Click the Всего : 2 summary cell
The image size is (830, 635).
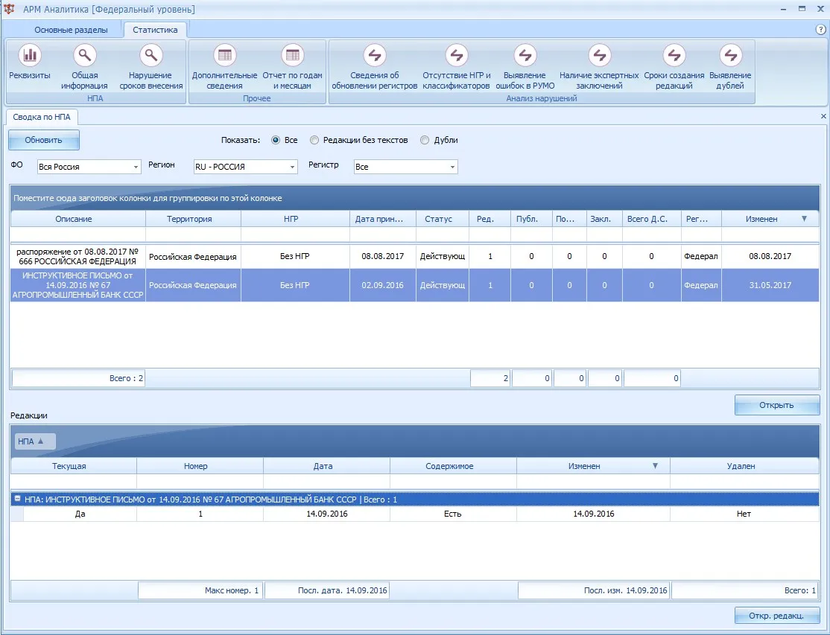[x=78, y=378]
